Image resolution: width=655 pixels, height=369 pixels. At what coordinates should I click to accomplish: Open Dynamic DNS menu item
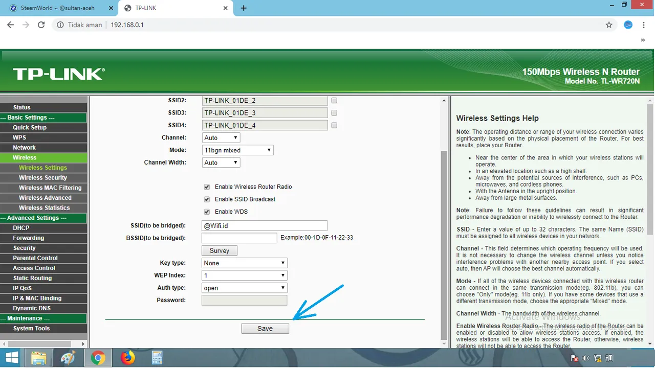[43, 308]
